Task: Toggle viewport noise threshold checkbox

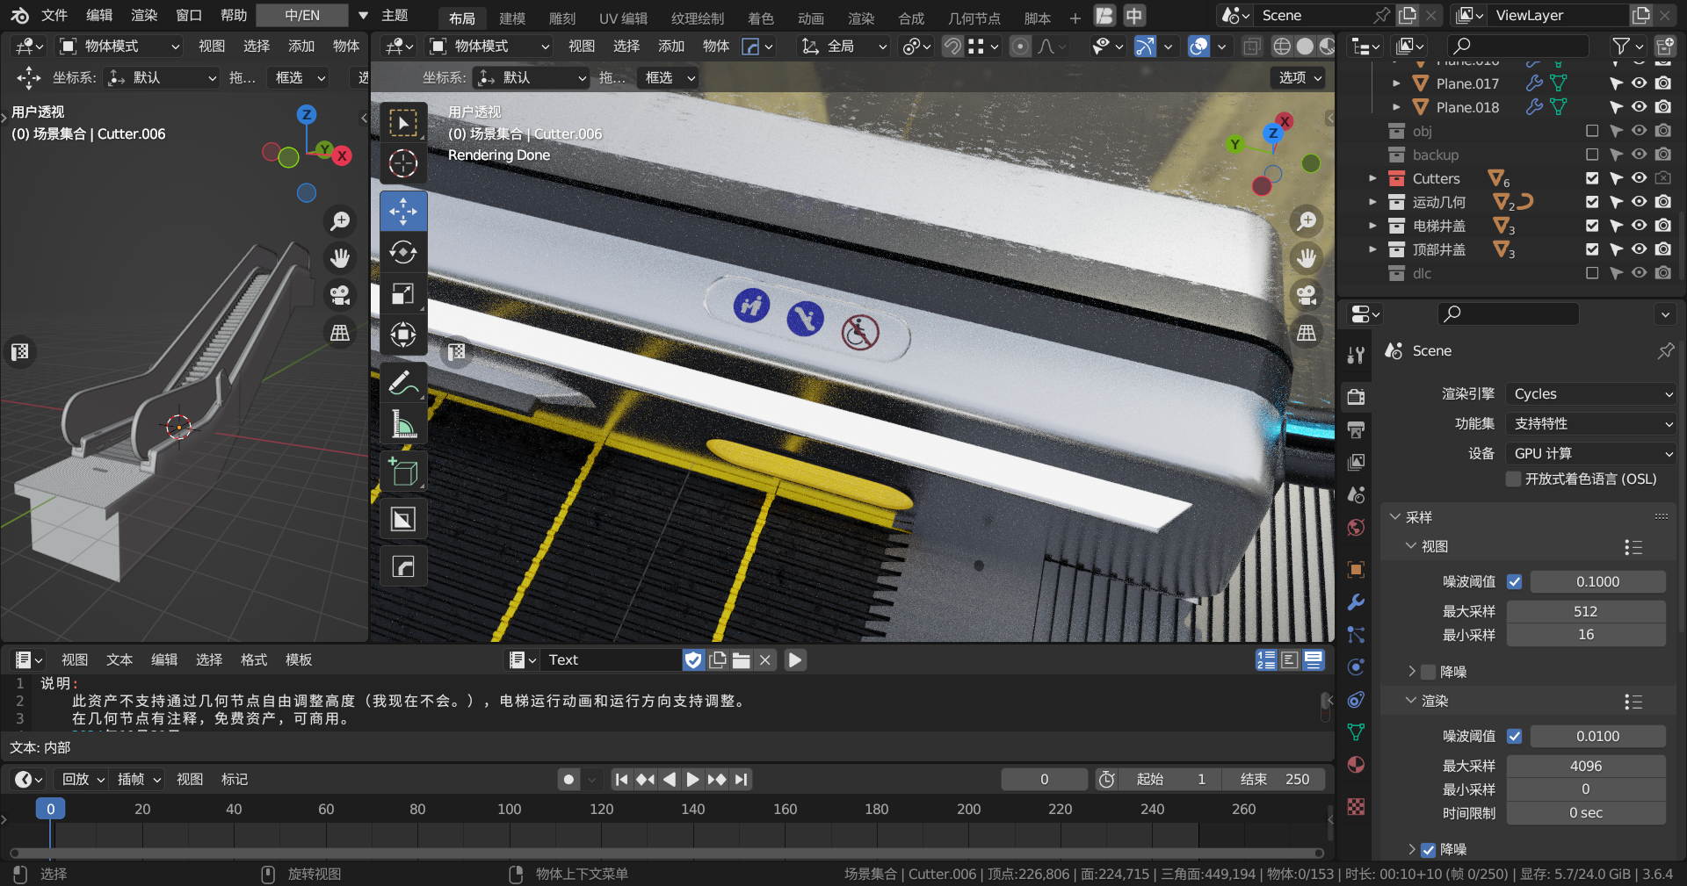Action: 1514,581
